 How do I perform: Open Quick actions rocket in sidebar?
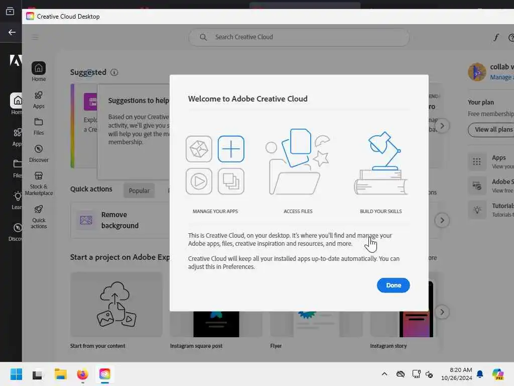(39, 216)
